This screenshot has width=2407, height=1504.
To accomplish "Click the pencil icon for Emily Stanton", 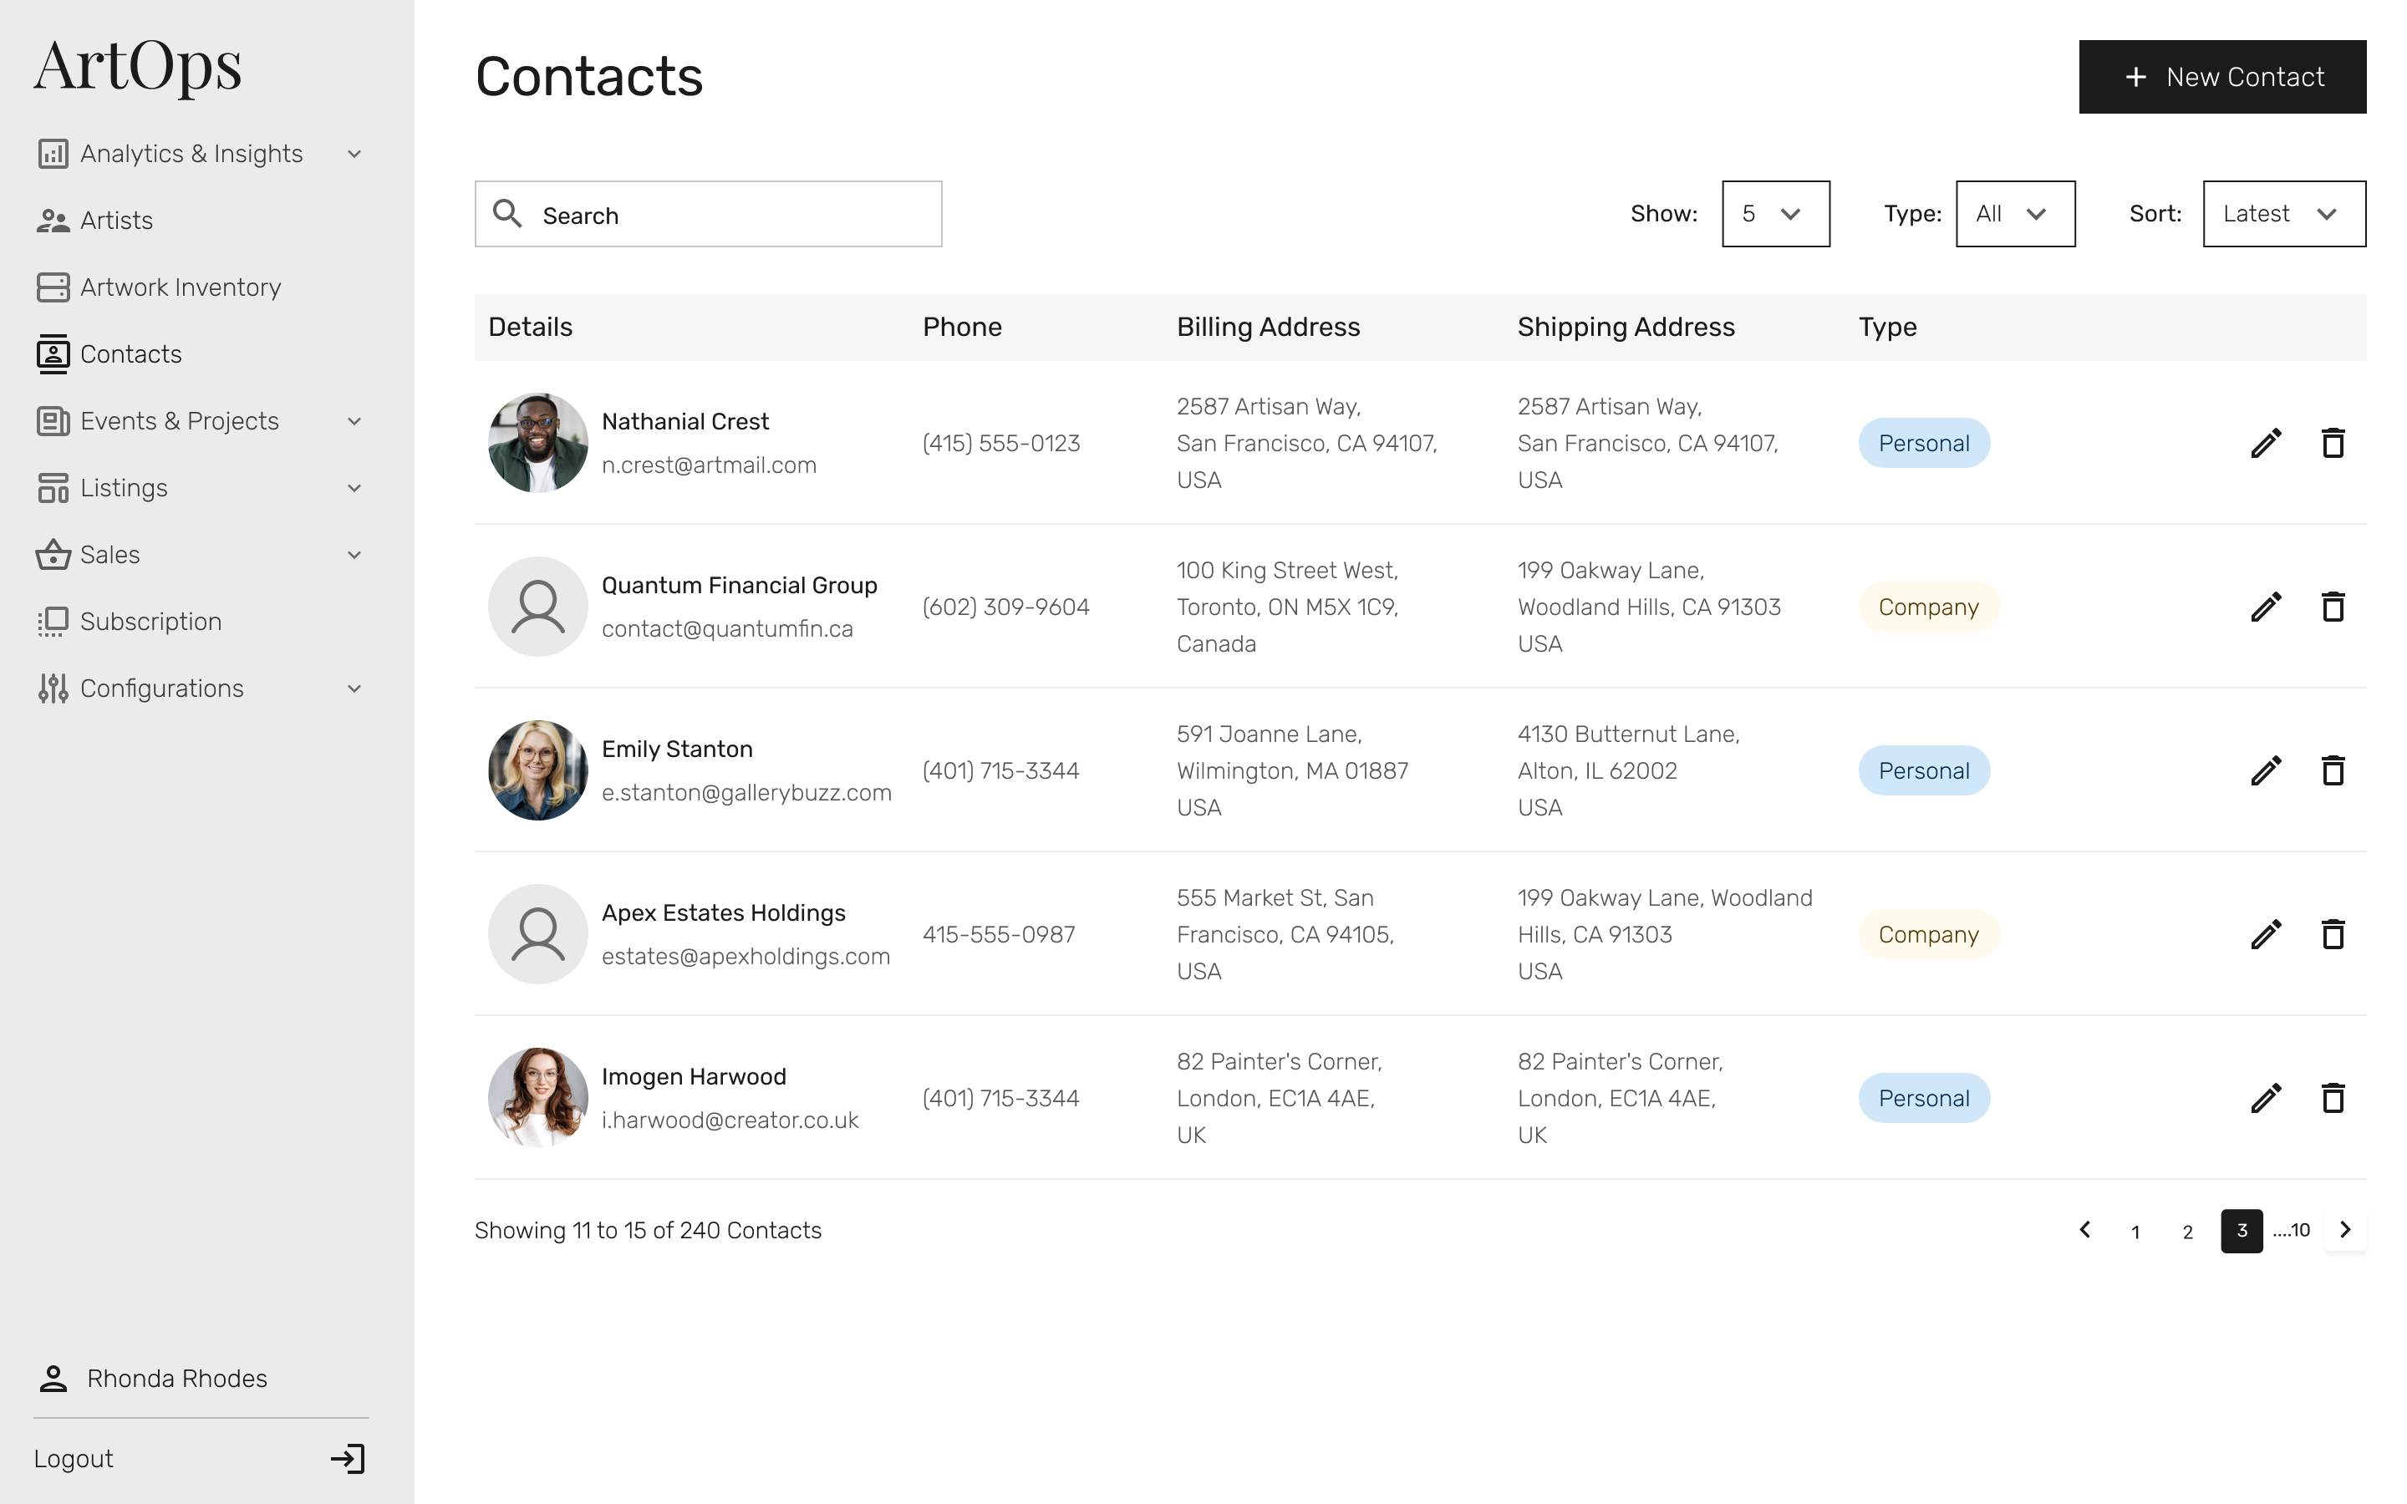I will pyautogui.click(x=2266, y=771).
